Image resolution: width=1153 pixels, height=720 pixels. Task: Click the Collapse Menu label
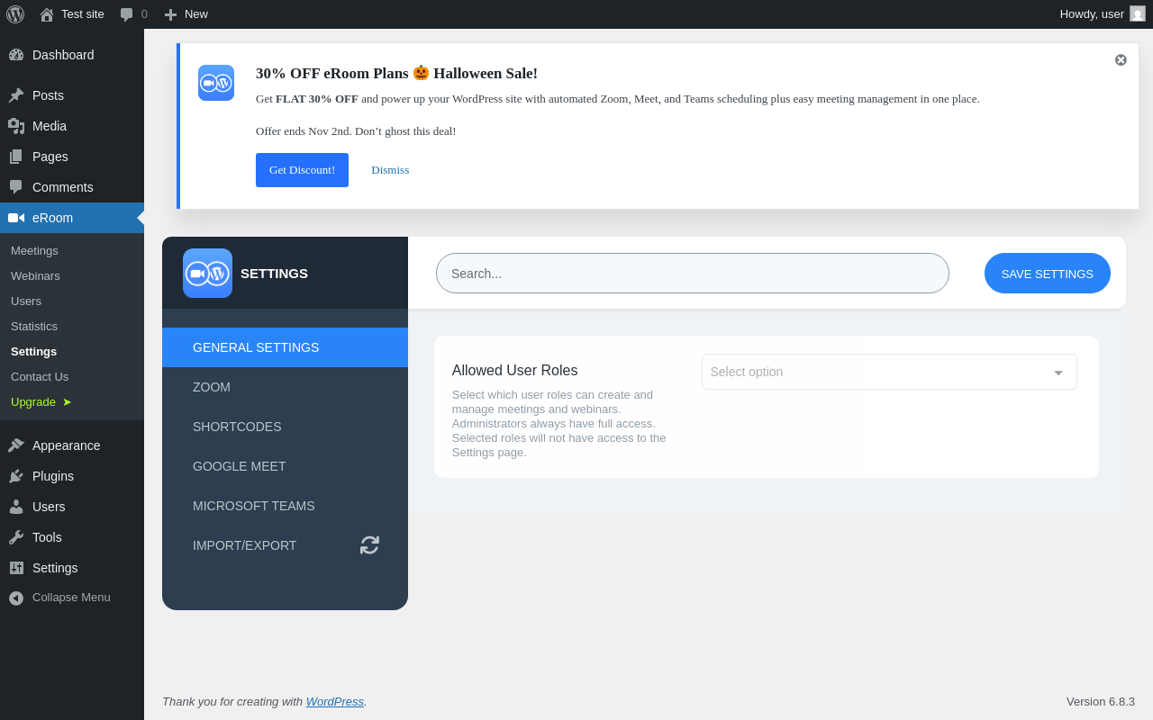(x=71, y=598)
